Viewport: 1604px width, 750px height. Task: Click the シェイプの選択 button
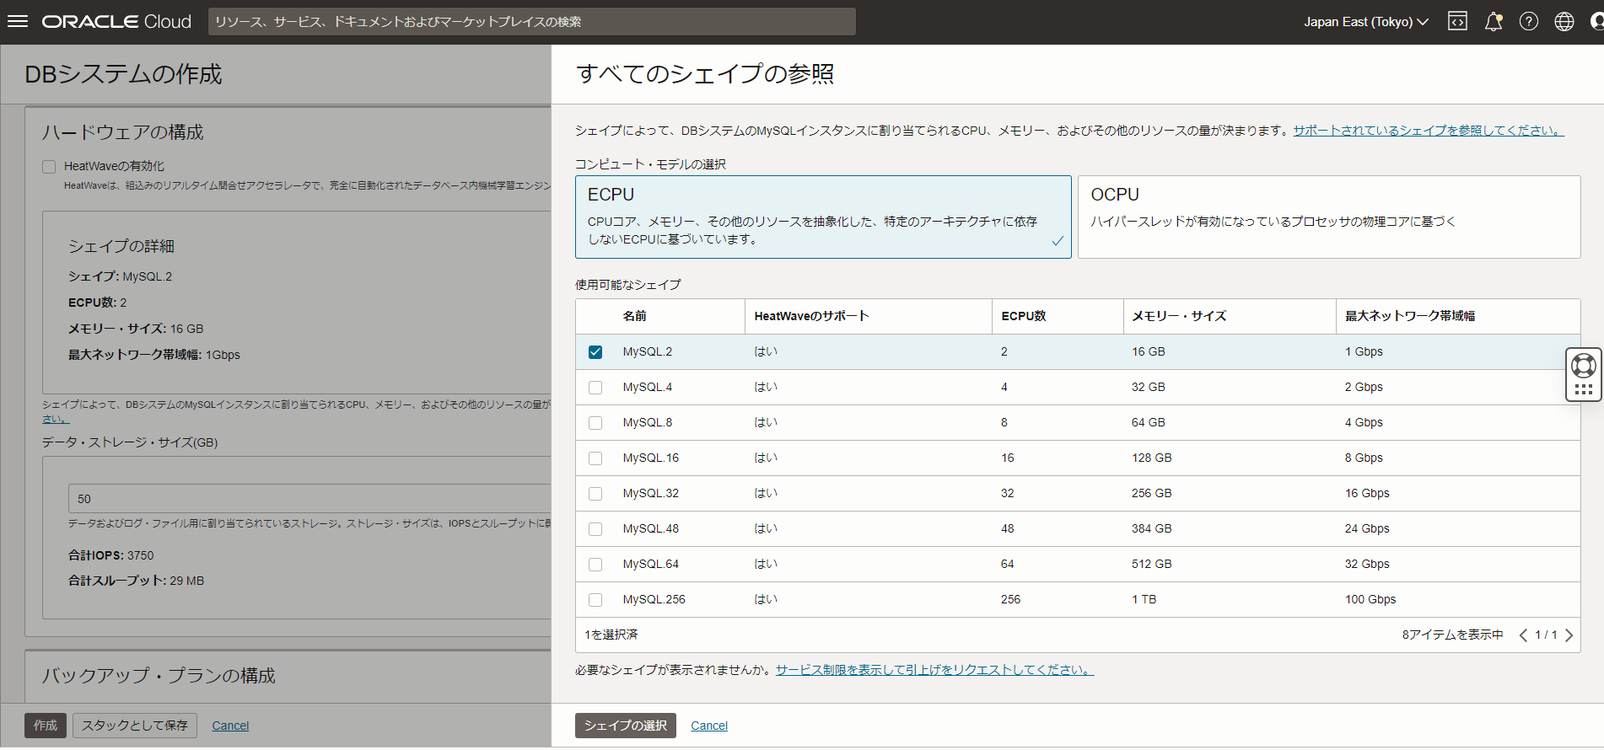click(626, 726)
